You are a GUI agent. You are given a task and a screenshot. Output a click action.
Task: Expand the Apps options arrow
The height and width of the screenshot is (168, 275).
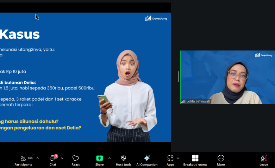coord(178,158)
